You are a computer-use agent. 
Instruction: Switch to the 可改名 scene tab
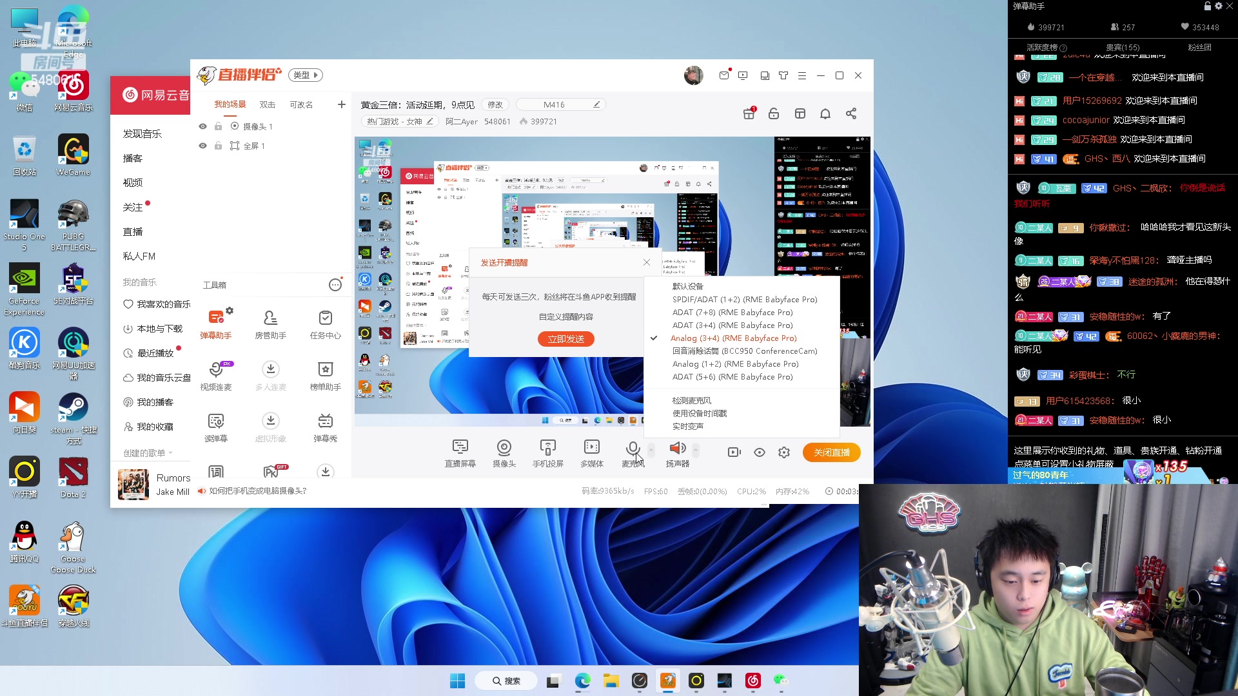tap(301, 104)
